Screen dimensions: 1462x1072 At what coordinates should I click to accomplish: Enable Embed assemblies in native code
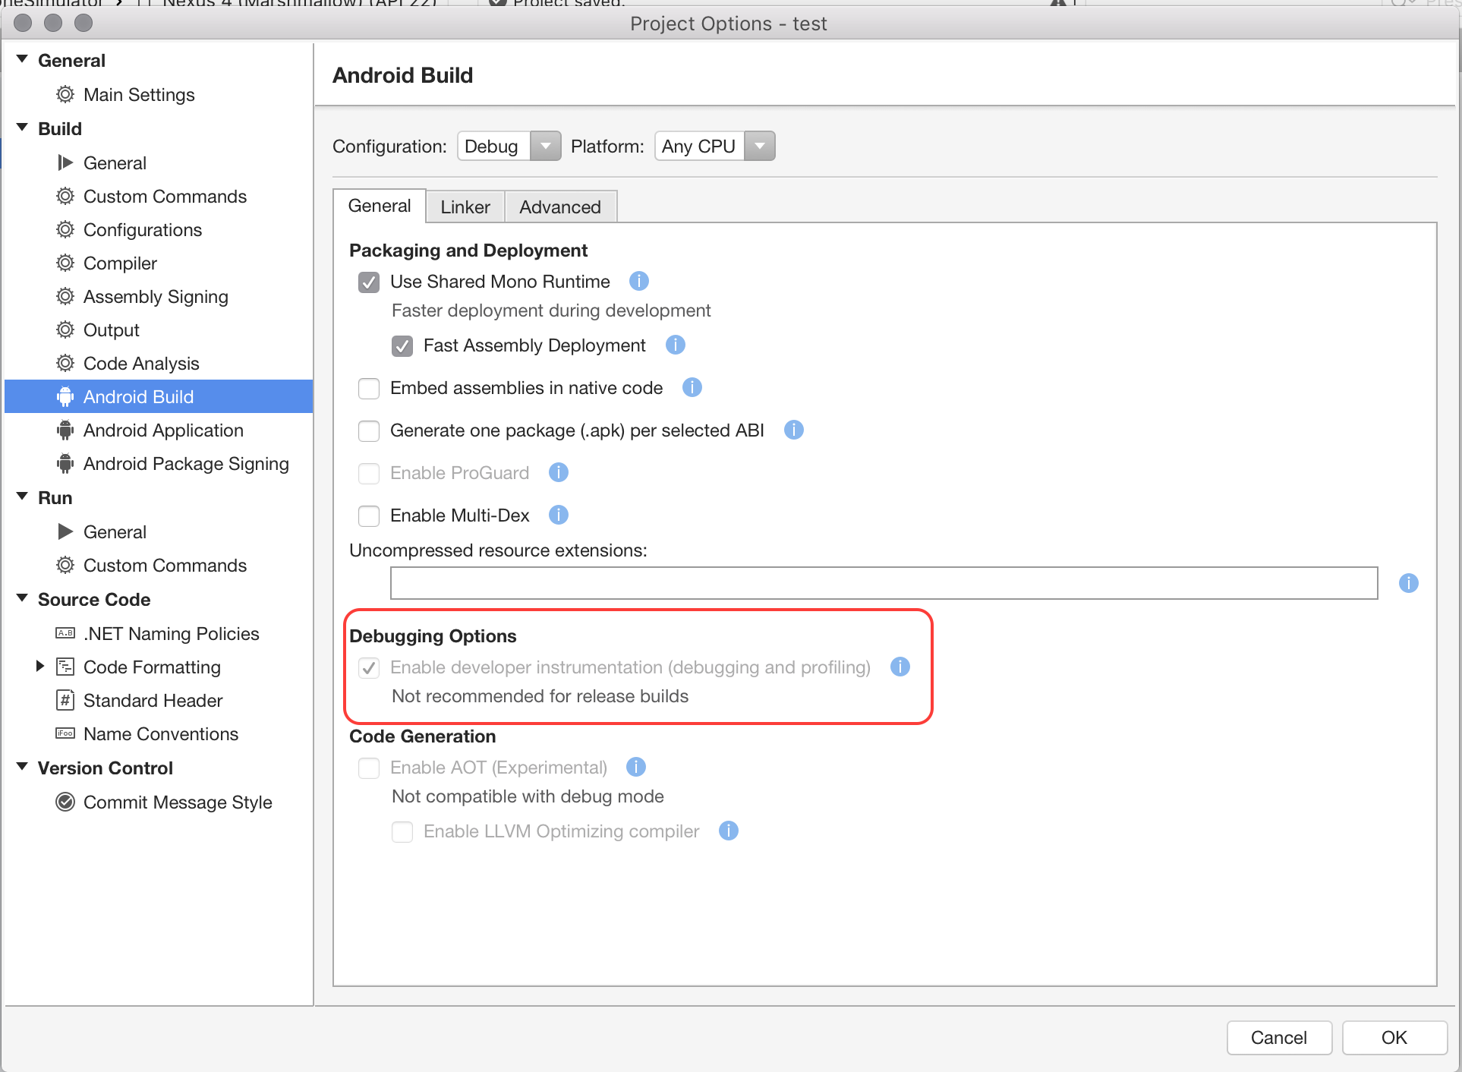pyautogui.click(x=372, y=387)
